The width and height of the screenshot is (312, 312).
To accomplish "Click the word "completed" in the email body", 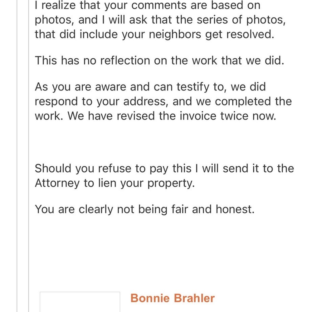I will 243,101.
